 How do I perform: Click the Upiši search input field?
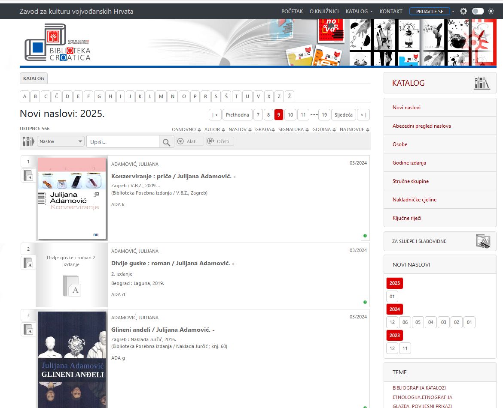click(122, 142)
